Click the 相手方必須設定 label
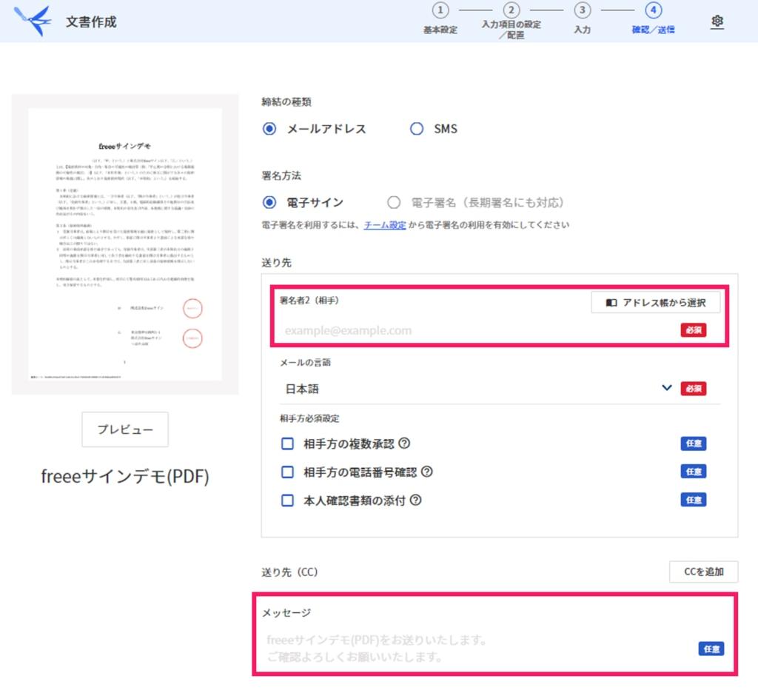758x693 pixels. 309,418
